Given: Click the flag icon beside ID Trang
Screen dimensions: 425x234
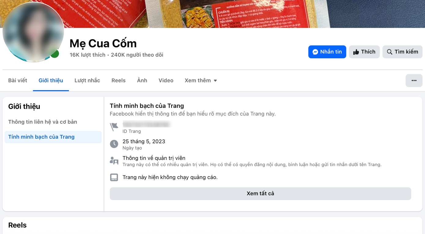Looking at the screenshot, I should point(114,127).
